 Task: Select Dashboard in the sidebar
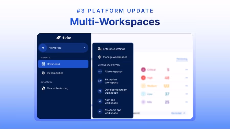point(63,64)
